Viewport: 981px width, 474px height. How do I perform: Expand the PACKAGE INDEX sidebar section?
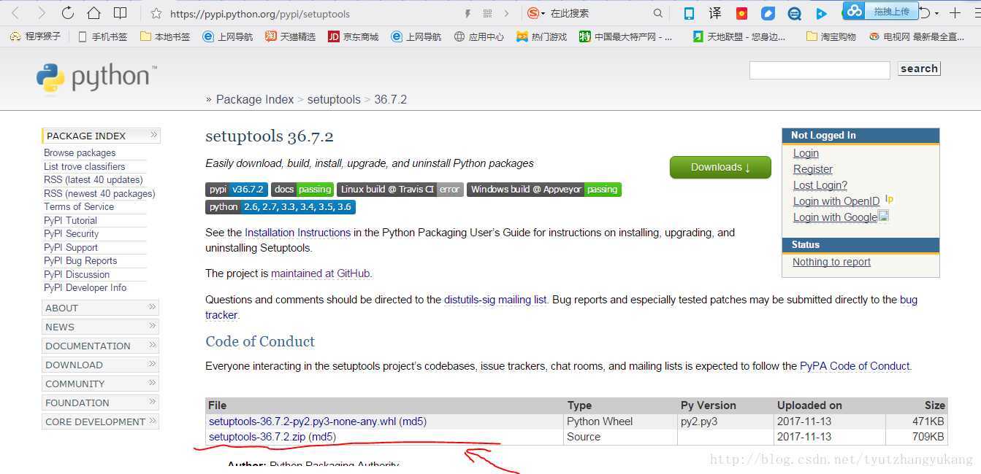[x=101, y=136]
